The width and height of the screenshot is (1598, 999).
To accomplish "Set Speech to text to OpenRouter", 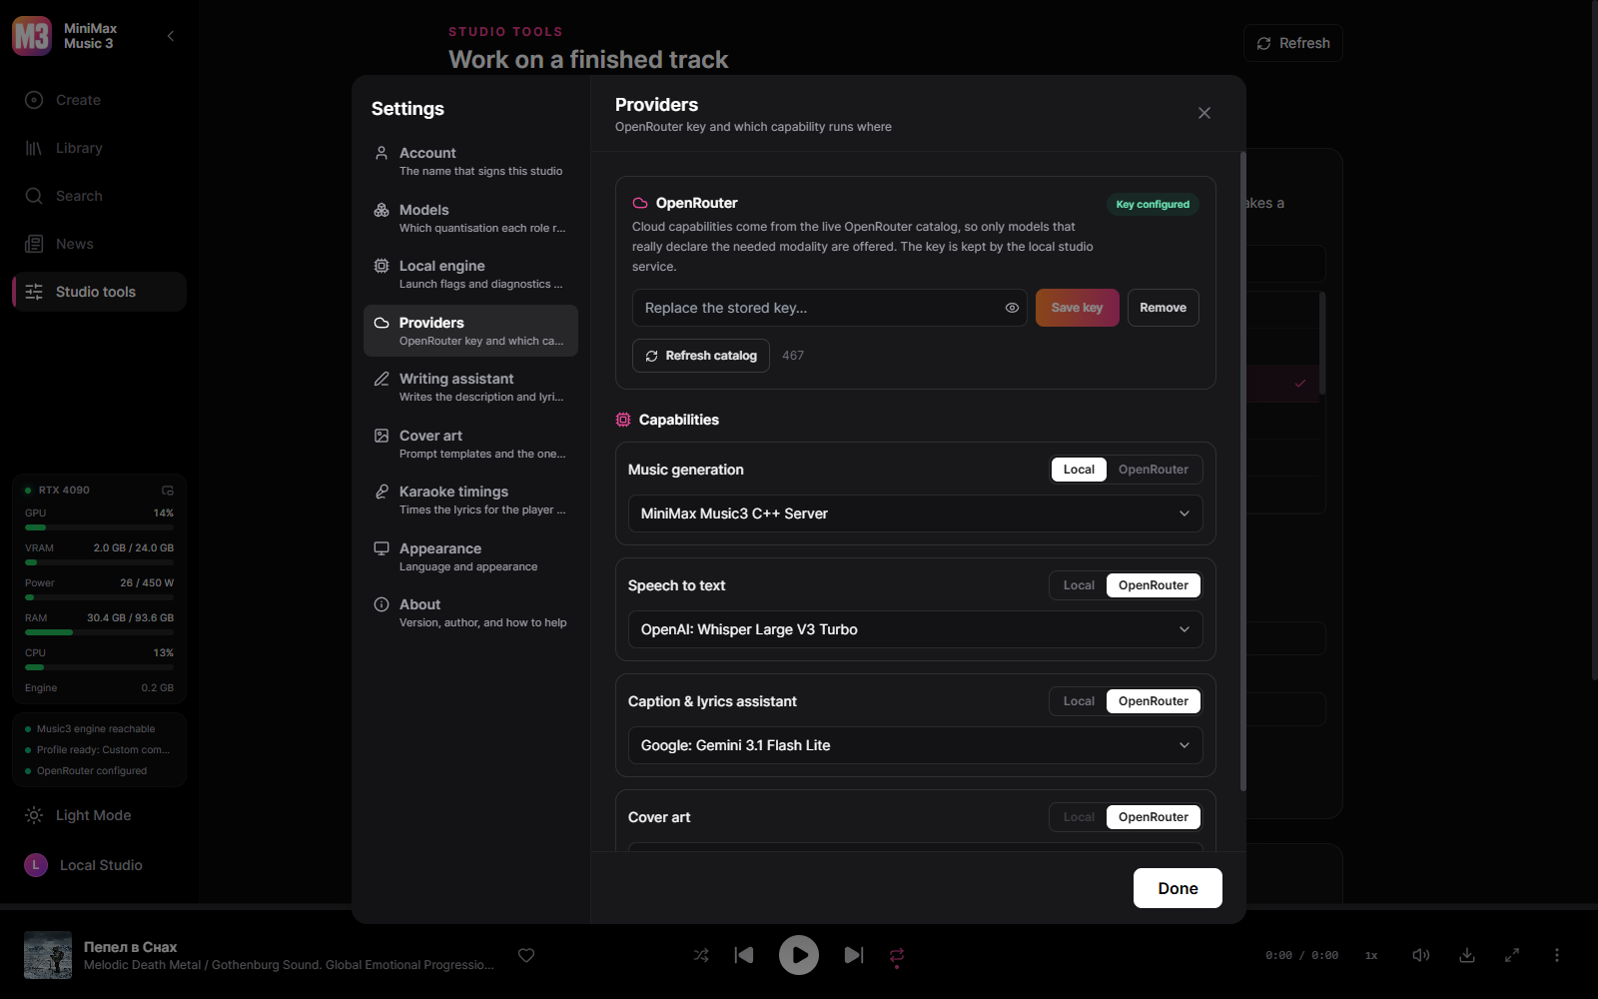I will click(x=1154, y=585).
